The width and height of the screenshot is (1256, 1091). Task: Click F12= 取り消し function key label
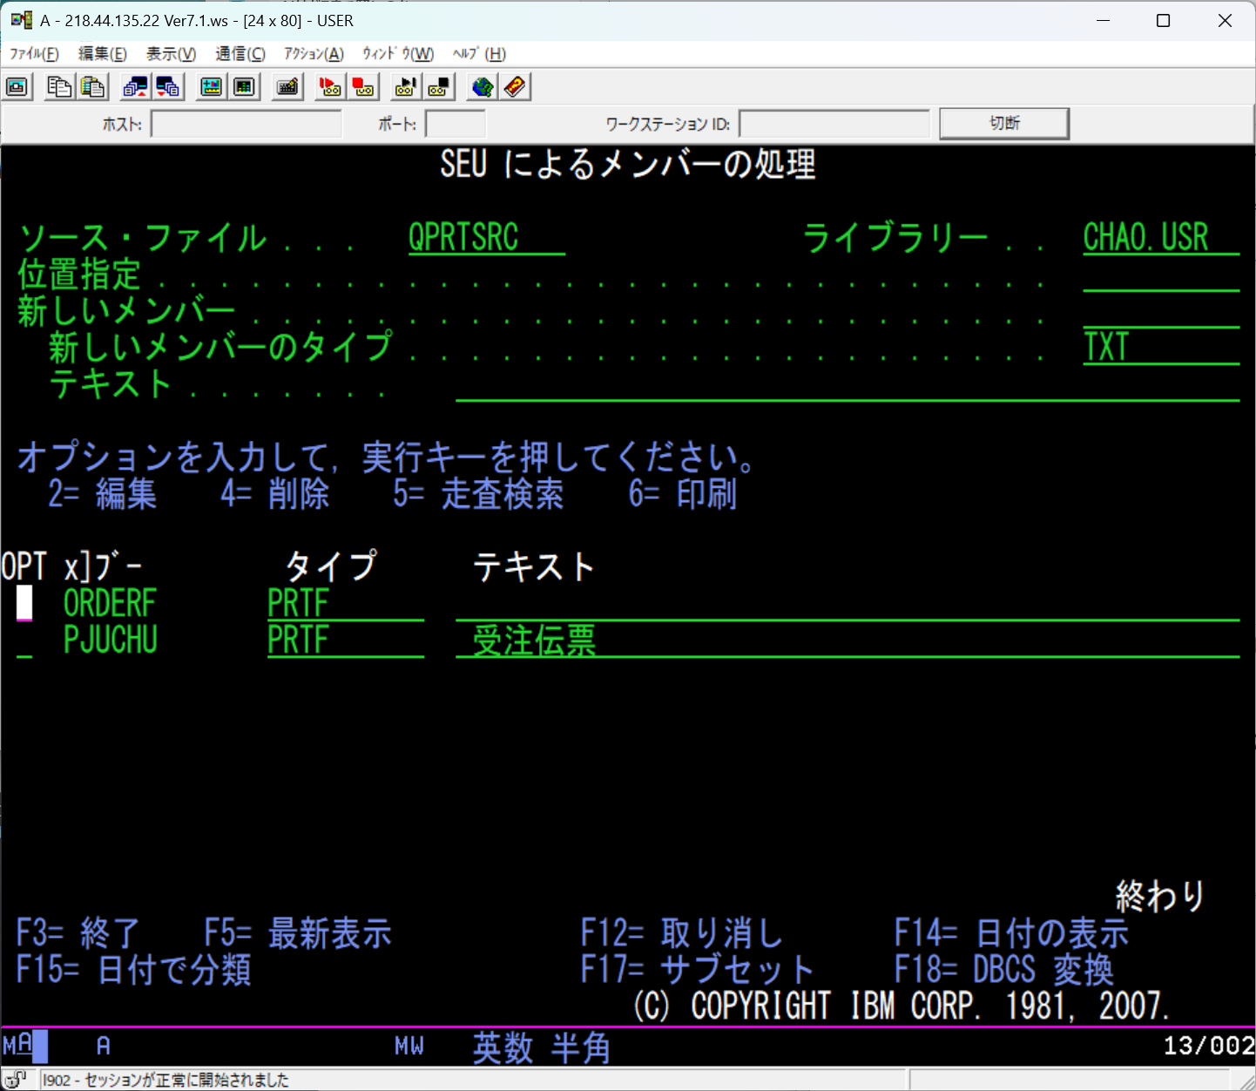682,933
